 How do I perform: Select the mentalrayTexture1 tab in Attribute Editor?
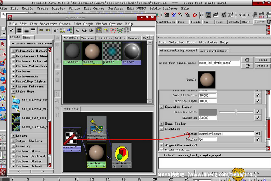tap(214, 51)
